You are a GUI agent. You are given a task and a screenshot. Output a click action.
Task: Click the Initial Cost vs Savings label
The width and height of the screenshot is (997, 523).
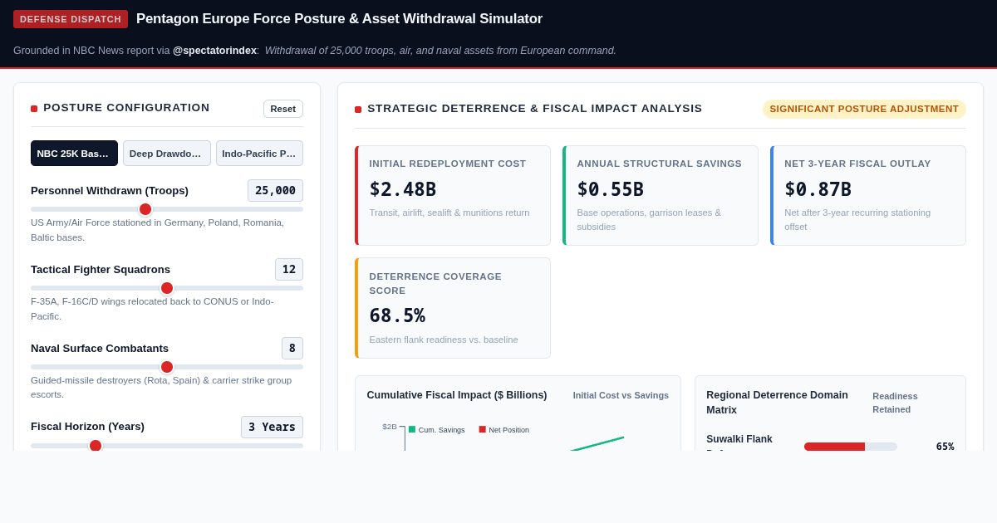[621, 395]
